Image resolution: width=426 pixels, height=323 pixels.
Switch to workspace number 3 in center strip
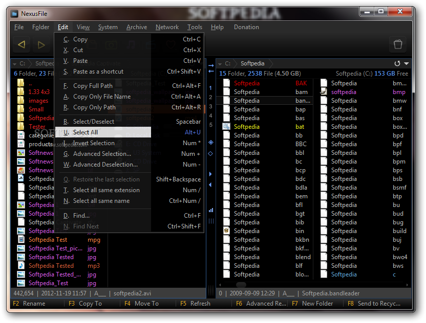click(210, 106)
